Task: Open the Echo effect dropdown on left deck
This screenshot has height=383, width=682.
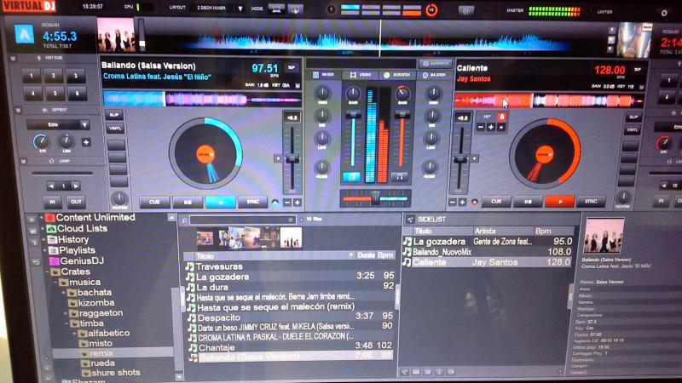Action: 84,125
